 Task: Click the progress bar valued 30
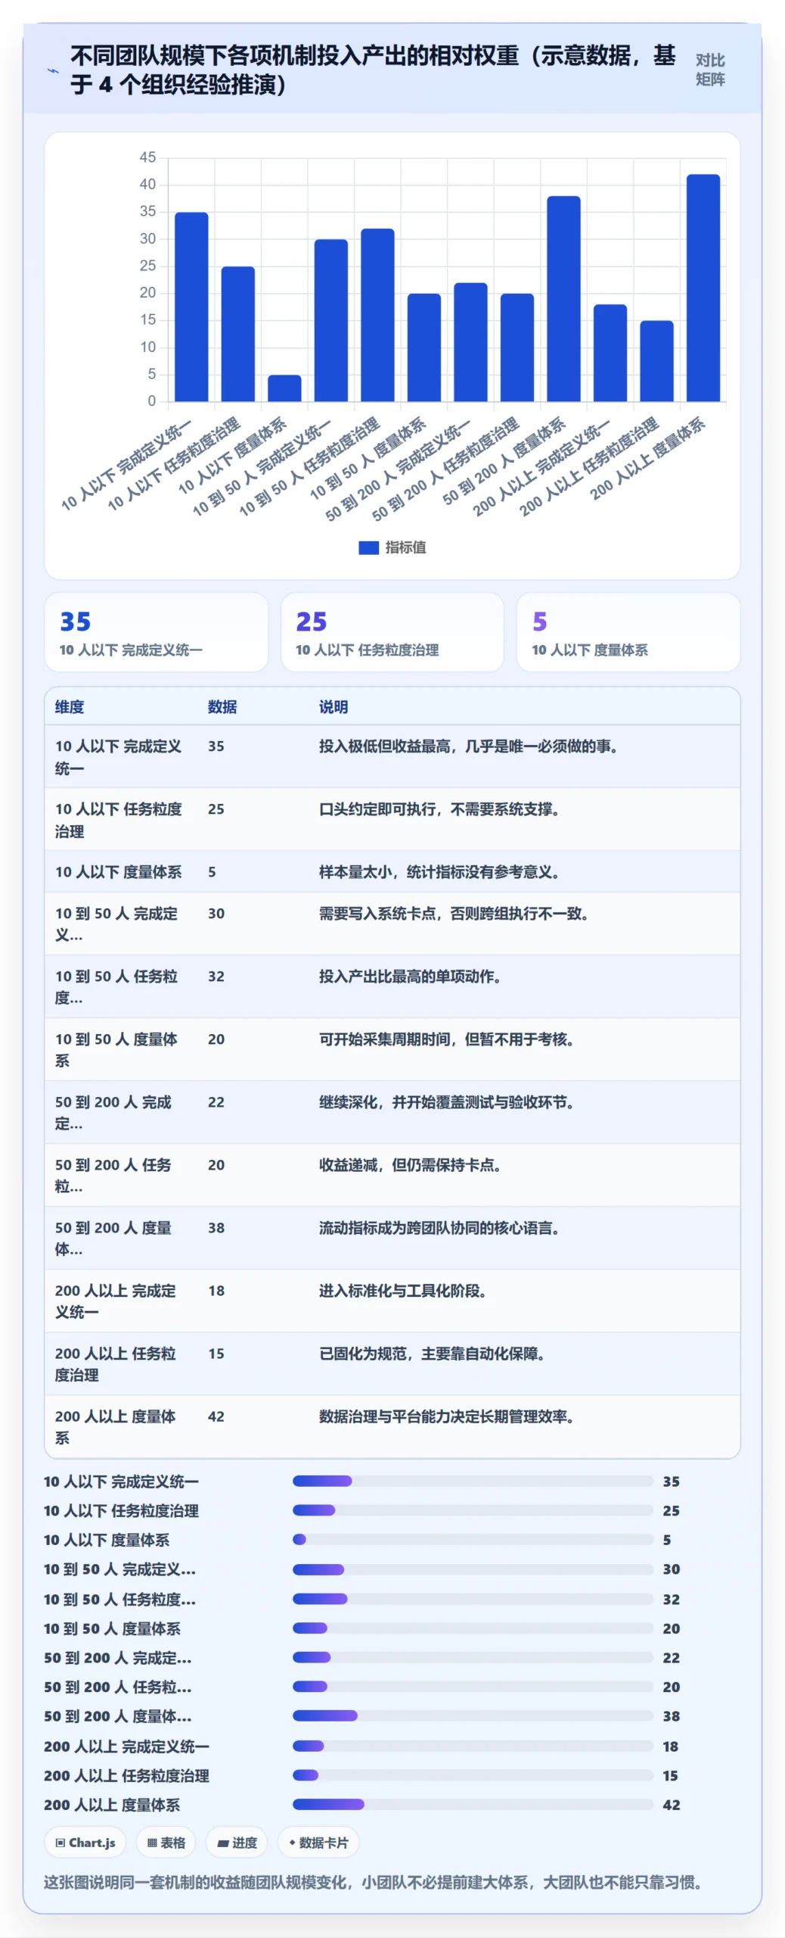(x=473, y=1569)
